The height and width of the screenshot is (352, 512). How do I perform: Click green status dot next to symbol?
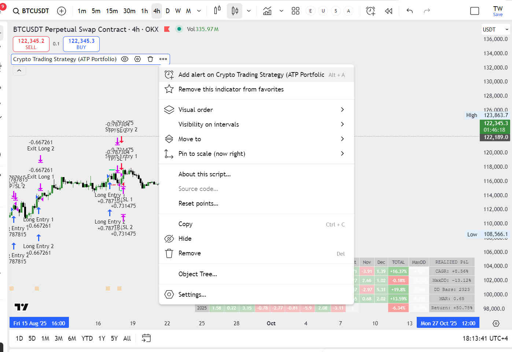[179, 29]
